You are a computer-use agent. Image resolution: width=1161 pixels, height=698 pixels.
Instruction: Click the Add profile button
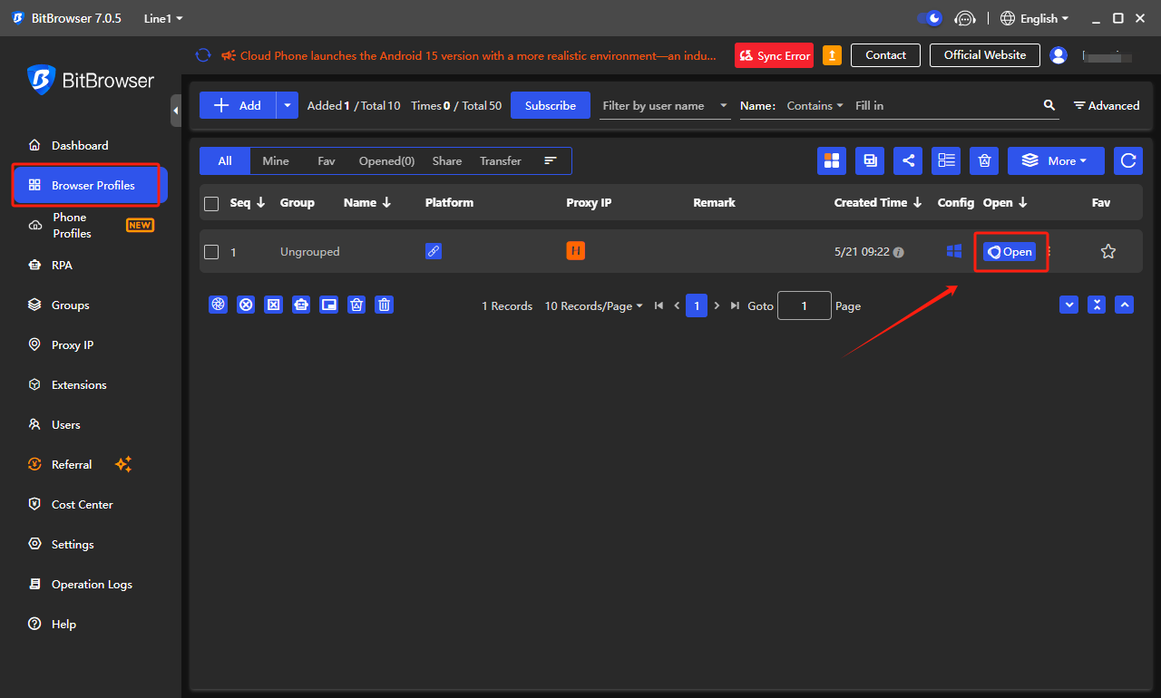coord(238,105)
